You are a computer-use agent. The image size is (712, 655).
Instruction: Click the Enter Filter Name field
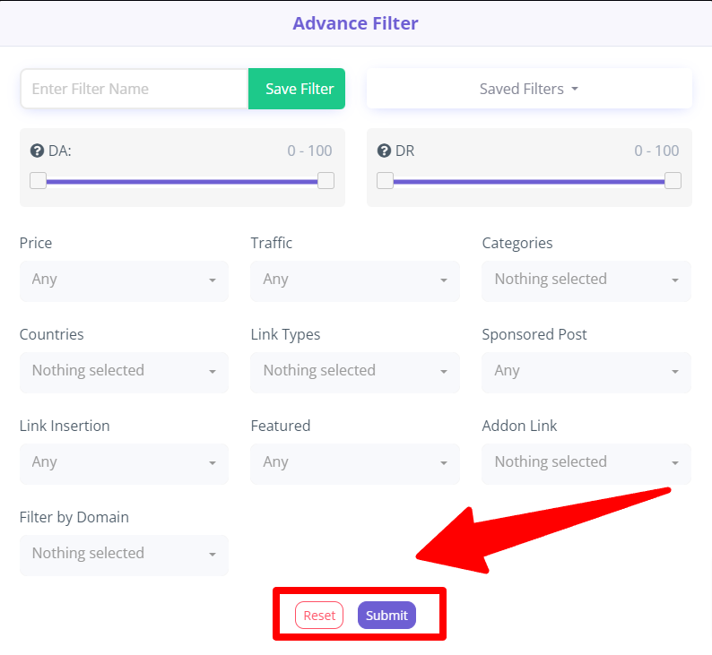[x=135, y=89]
